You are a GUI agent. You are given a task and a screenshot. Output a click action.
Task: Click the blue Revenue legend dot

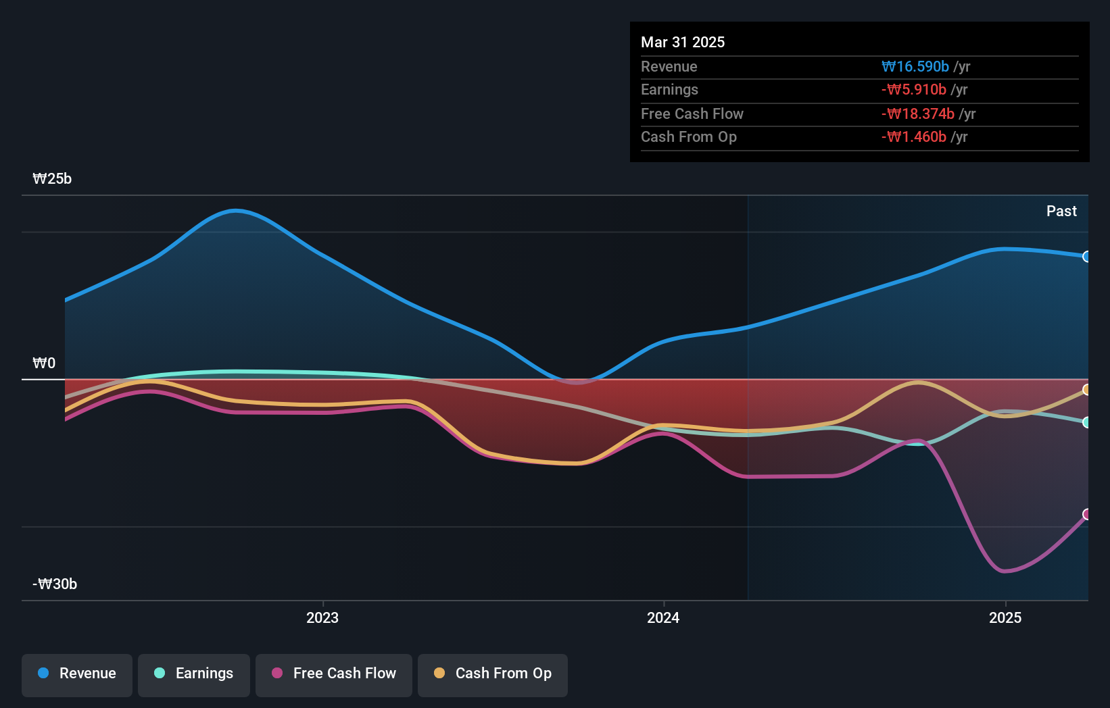(x=43, y=673)
